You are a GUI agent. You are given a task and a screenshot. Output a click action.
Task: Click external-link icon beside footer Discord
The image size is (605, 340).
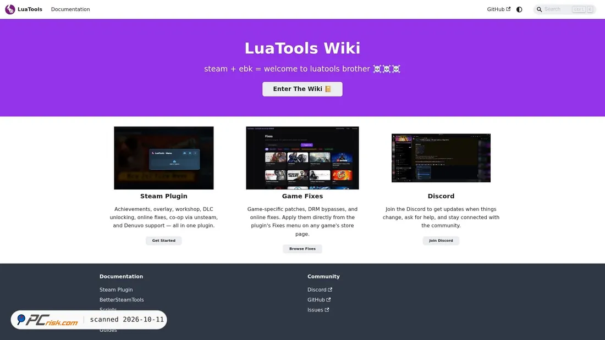point(330,289)
